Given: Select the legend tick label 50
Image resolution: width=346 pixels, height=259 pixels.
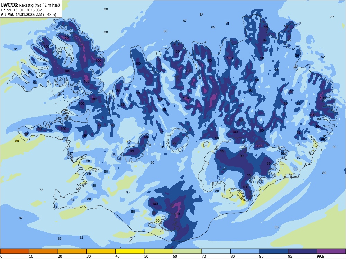Looking at the screenshot, I should click(146, 256).
